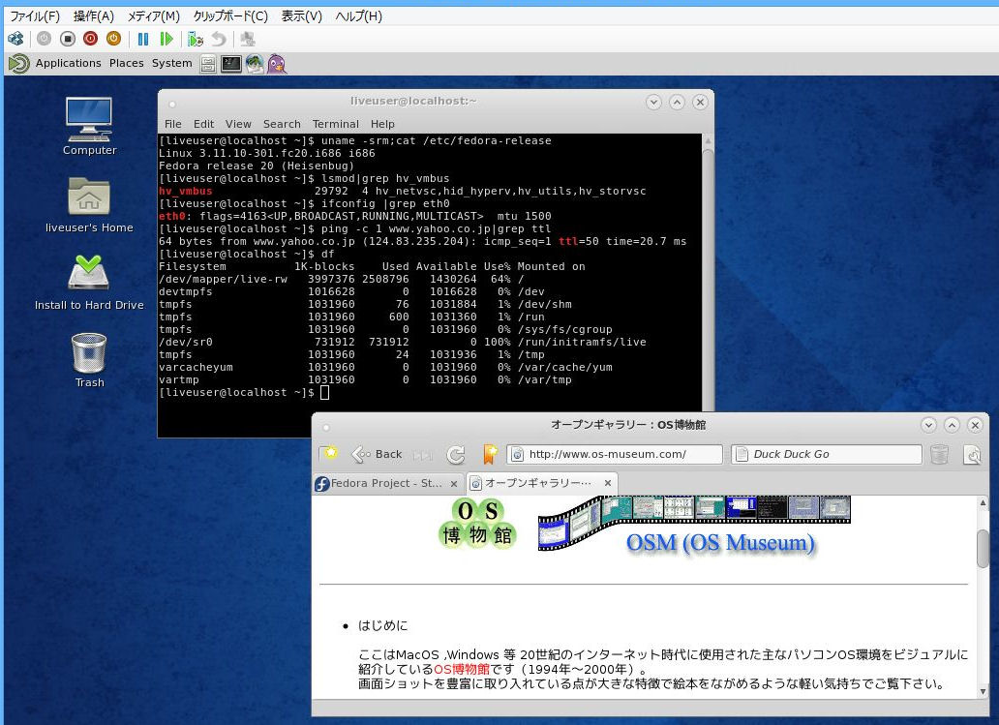Open terminal Help menu
The width and height of the screenshot is (999, 725).
(x=382, y=124)
